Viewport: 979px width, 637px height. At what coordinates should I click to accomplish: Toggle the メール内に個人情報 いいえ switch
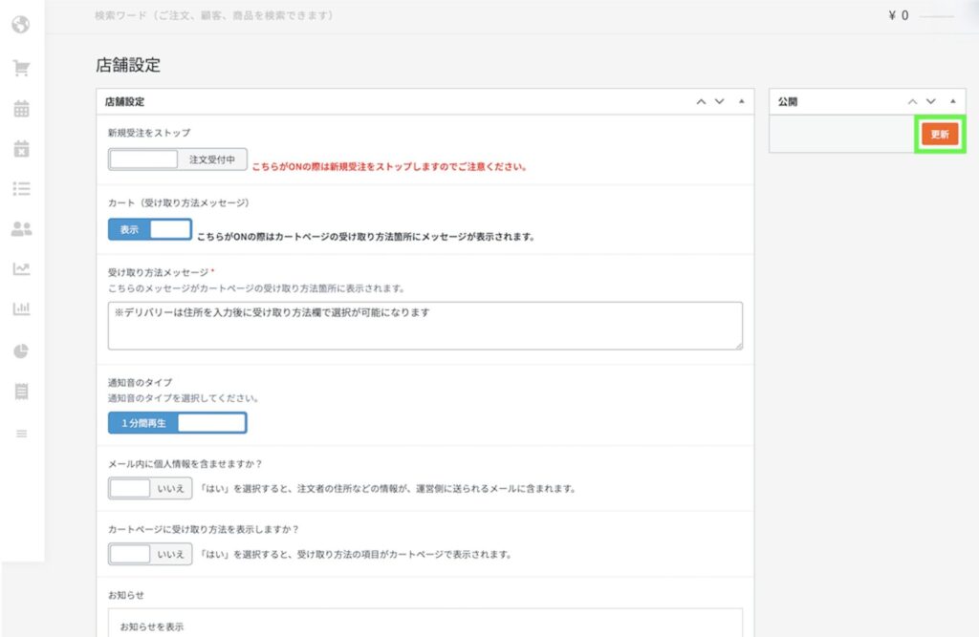(x=150, y=488)
